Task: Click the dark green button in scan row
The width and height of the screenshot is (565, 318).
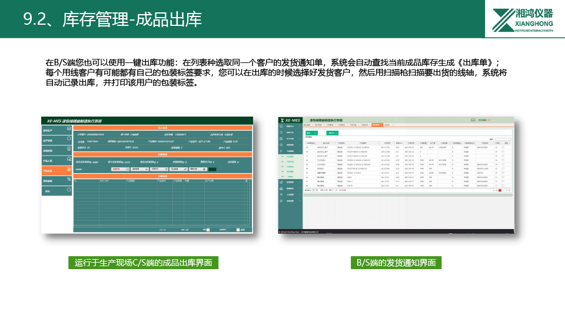Action: click(212, 169)
